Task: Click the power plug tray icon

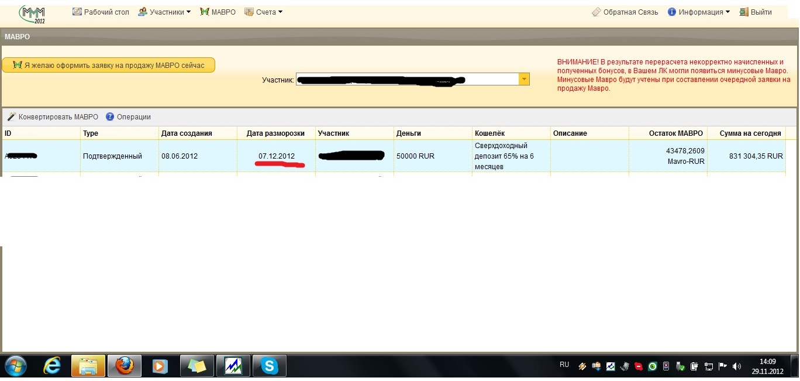Action: 695,367
